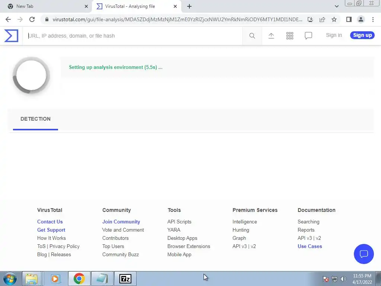Screen dimensions: 381x286
Task: Open the Contributors link
Action: point(115,238)
